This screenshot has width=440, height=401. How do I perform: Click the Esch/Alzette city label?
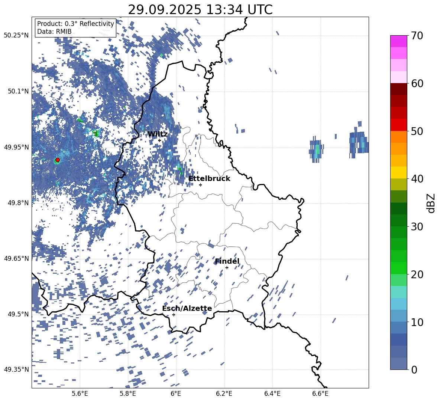[x=187, y=309]
